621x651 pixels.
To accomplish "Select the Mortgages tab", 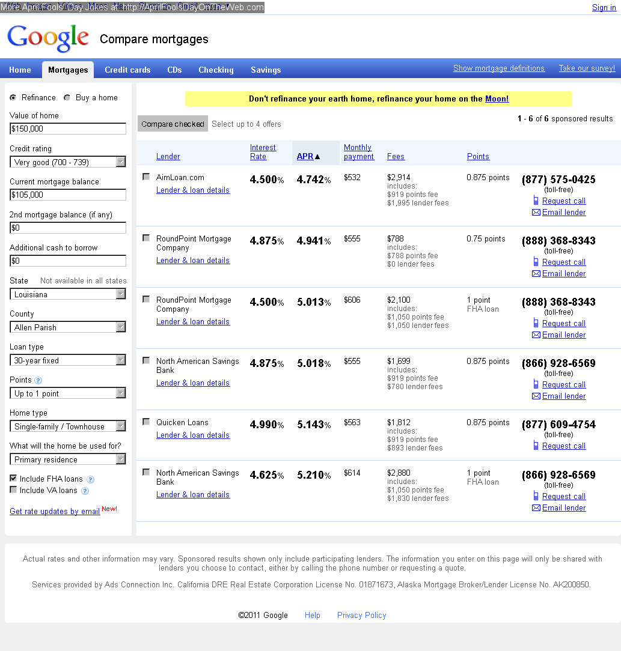I will pyautogui.click(x=68, y=70).
